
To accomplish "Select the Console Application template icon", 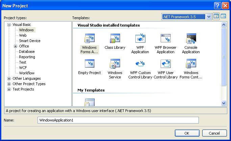I will coord(191,38).
